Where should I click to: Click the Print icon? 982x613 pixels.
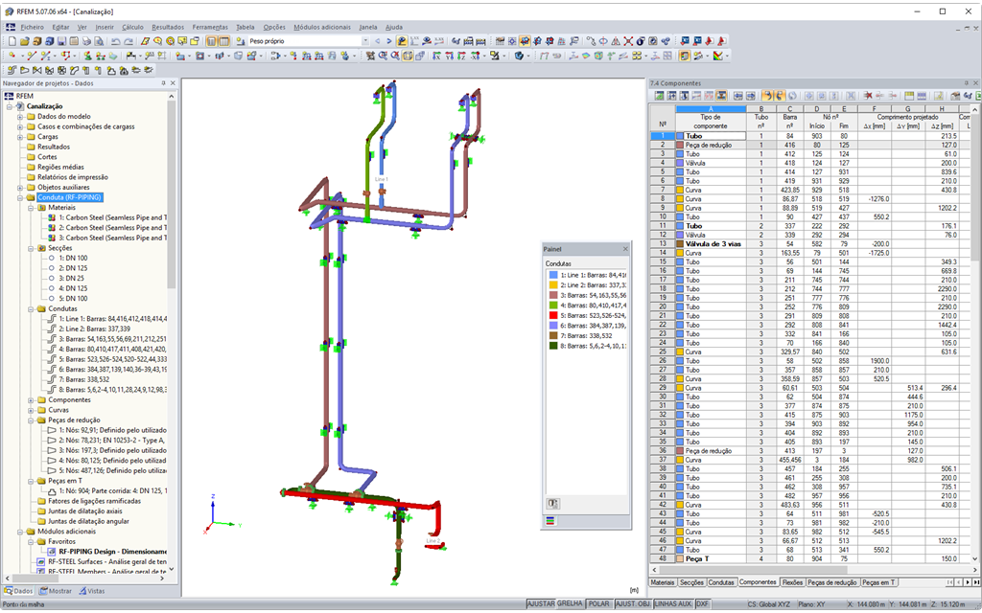point(86,41)
